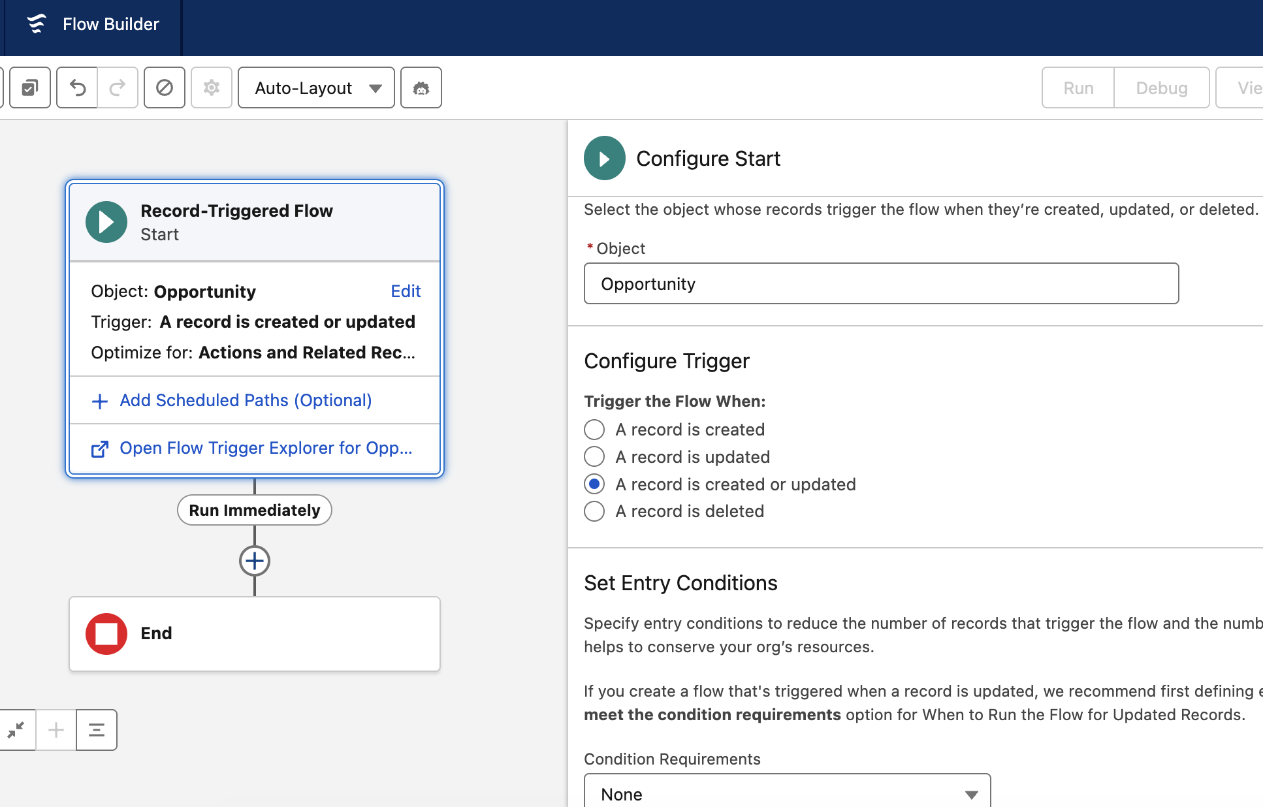Click the Record-Triggered Flow Start header

tap(255, 222)
